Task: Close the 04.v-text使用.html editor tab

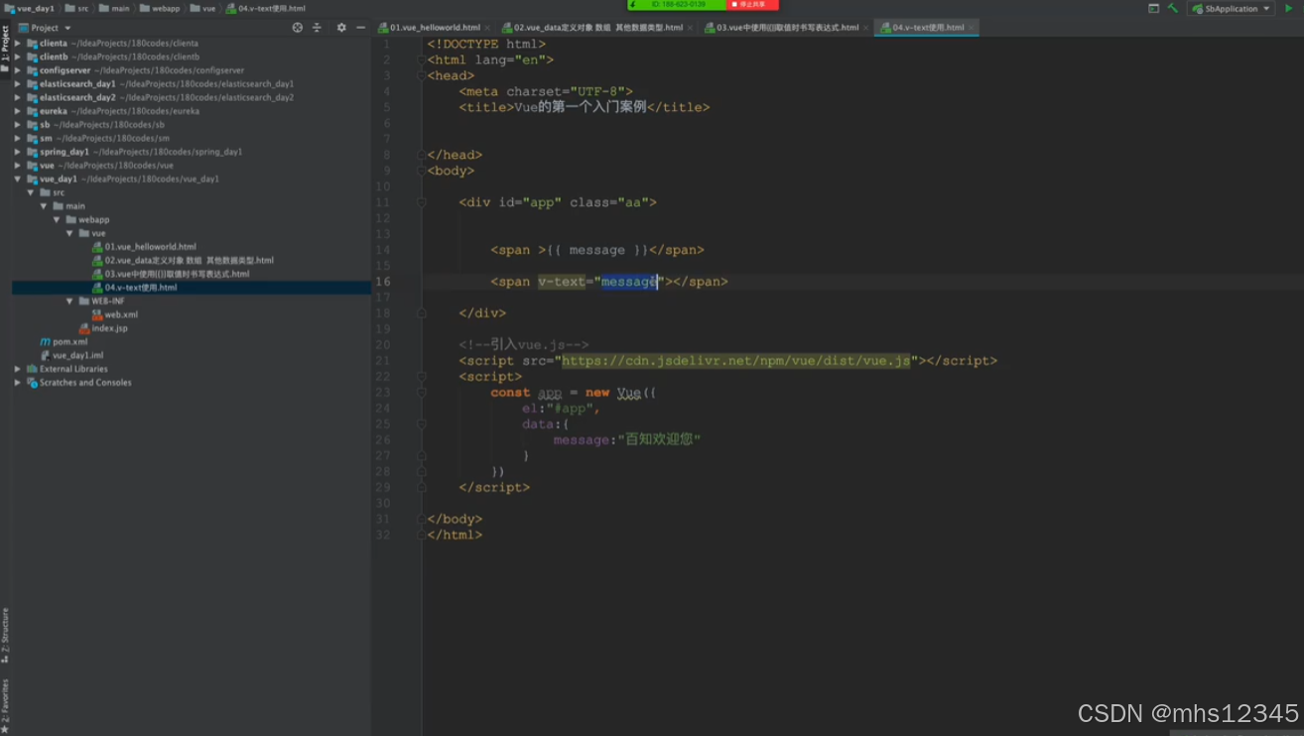Action: point(971,28)
